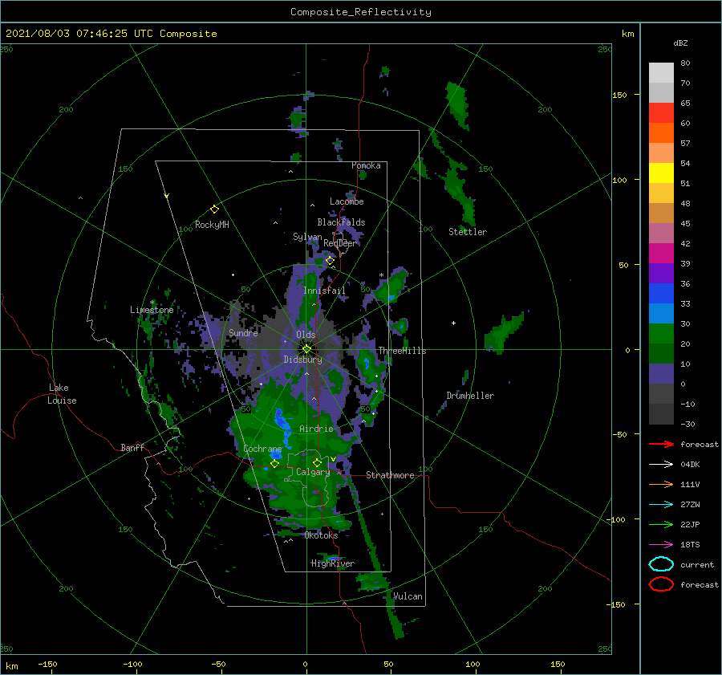Click the magenta 42 dBZ legend swatch

pos(661,254)
